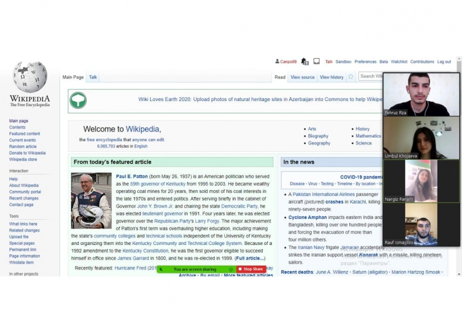Click the watchlist star icon
This screenshot has width=462, height=315.
(350, 76)
